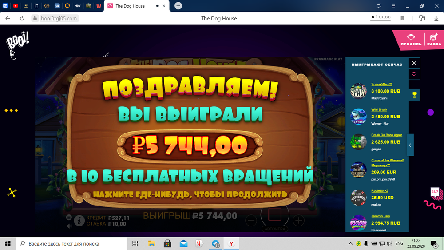Open the Mail pinned tab
The image size is (444, 250).
pos(5,6)
